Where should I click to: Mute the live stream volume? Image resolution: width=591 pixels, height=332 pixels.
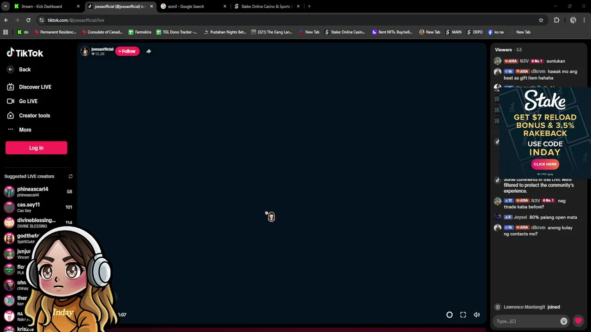tap(477, 314)
